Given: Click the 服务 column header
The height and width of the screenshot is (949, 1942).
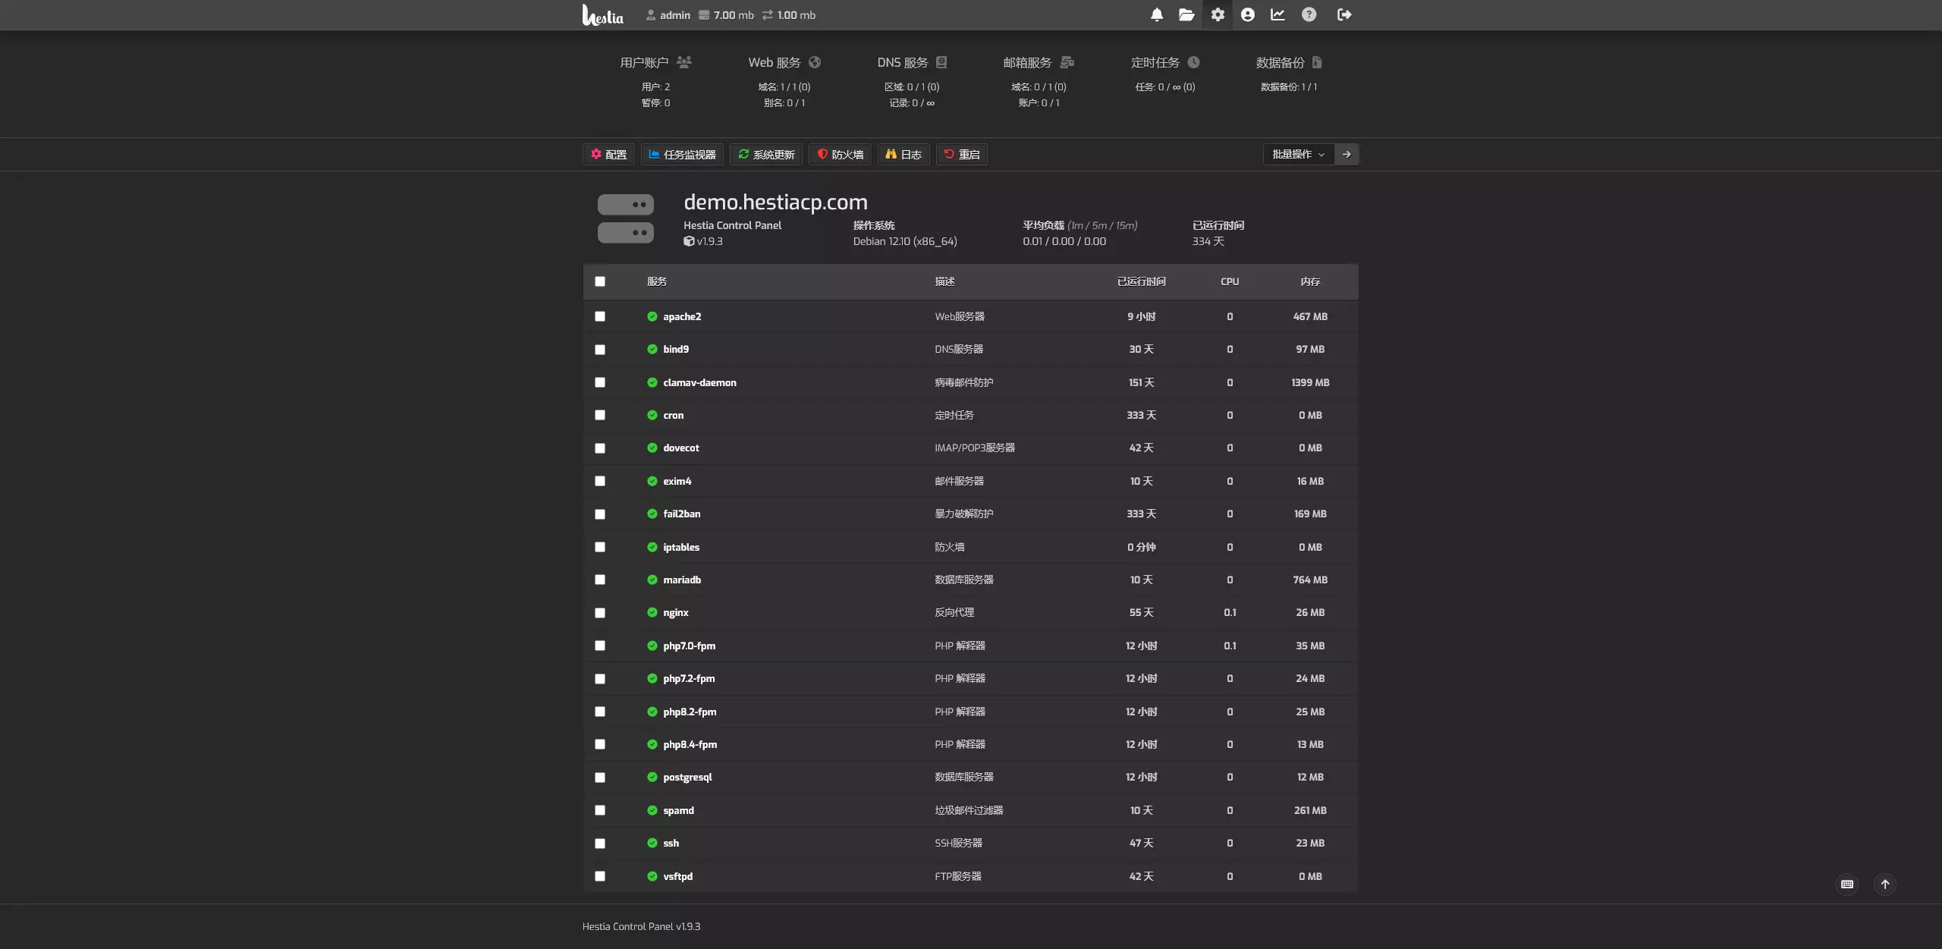Looking at the screenshot, I should (657, 281).
